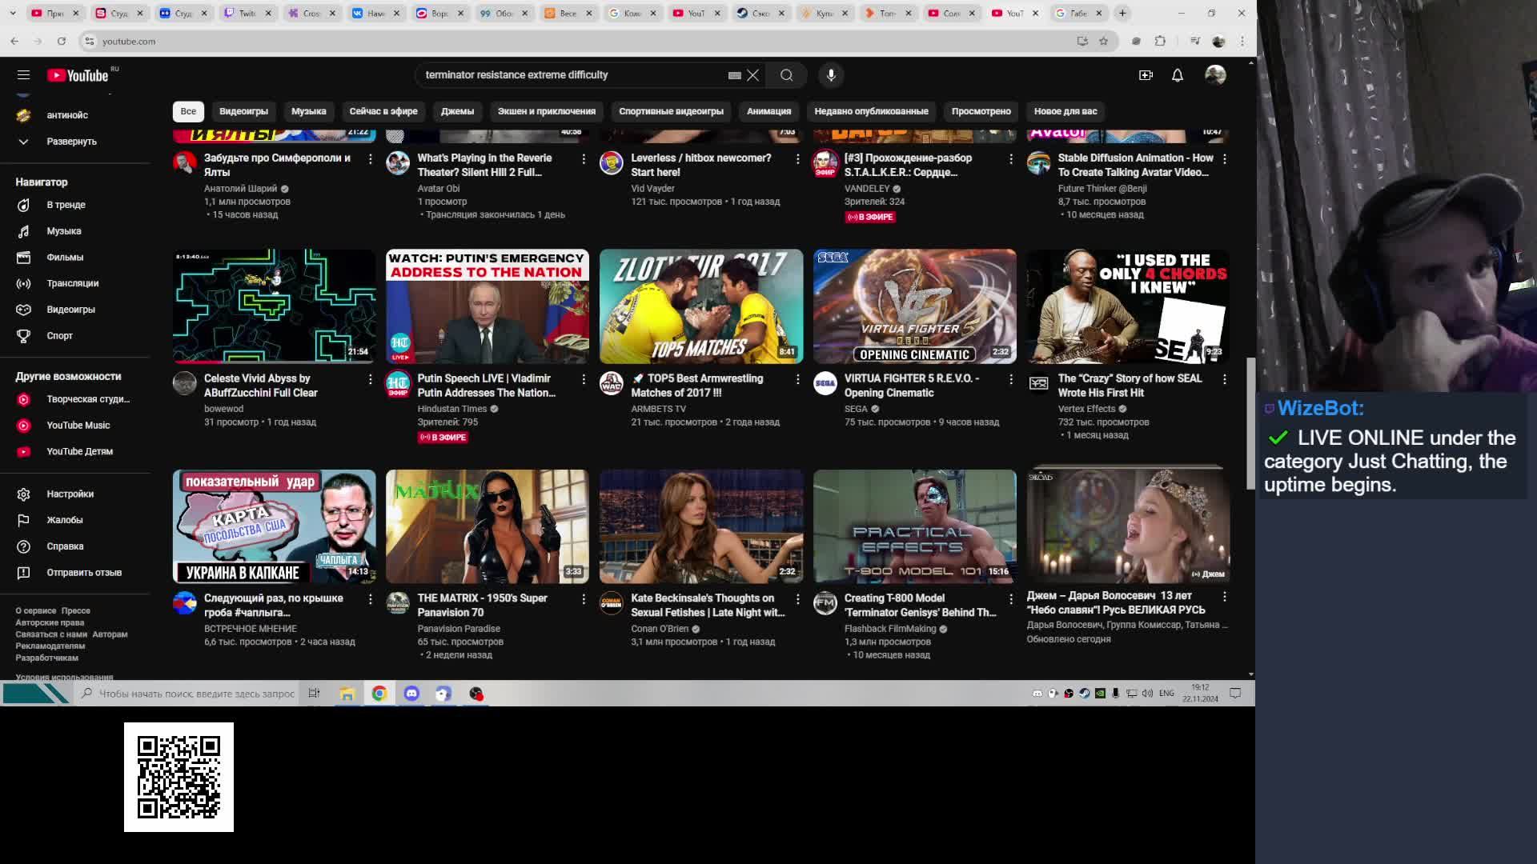Open the Hindustan Times channel link
The height and width of the screenshot is (864, 1537).
click(451, 409)
